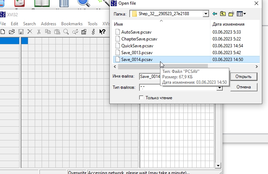
Task: Open the View menu icon in dialog
Action: (x=241, y=14)
